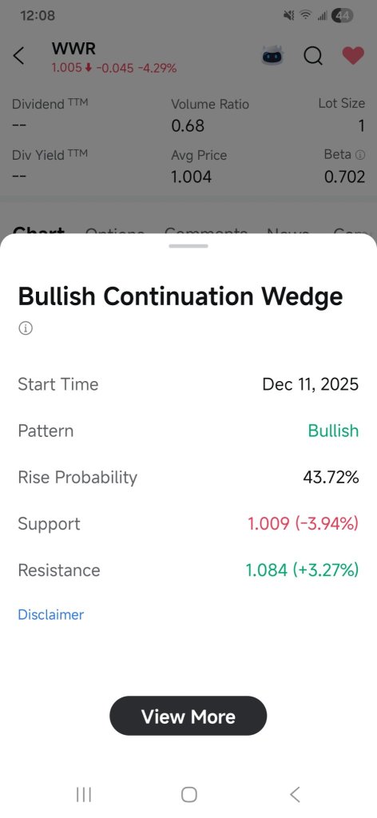Open the AI robot assistant icon
This screenshot has height=818, width=377.
click(274, 55)
